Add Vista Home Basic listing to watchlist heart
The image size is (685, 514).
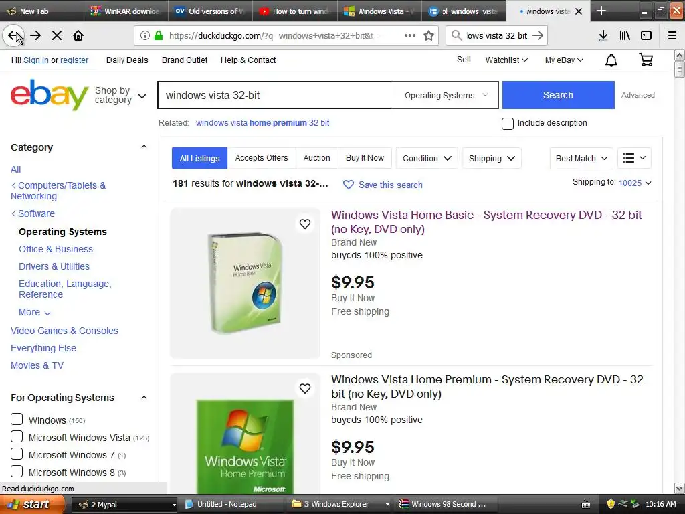pos(305,224)
